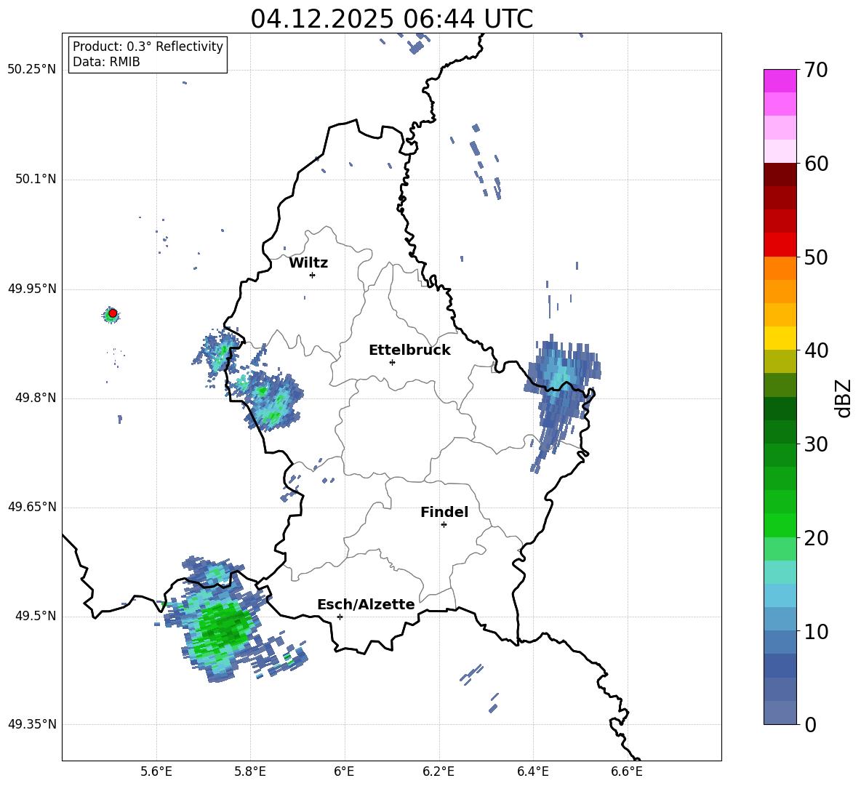Click the colorbar value 0

[810, 724]
